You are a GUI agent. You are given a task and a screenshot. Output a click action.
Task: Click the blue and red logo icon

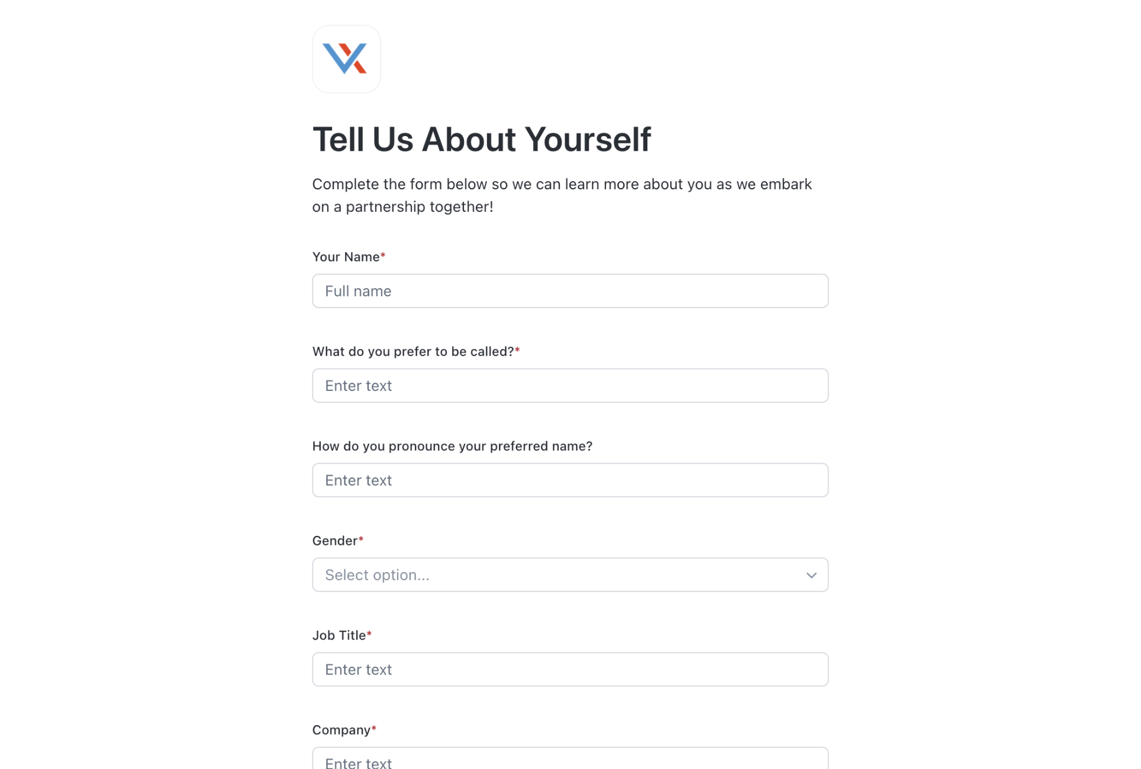point(346,59)
